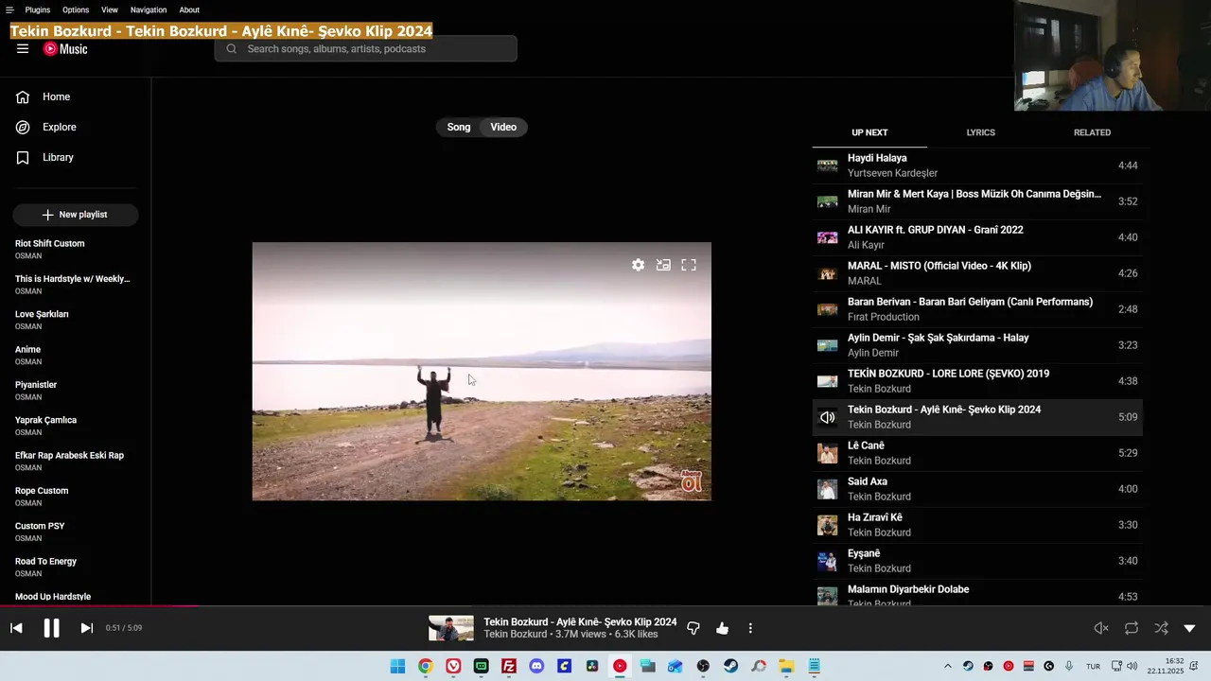Click the search songs input field
Screen dimensions: 1211x681
coord(366,49)
